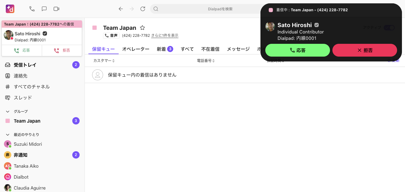405x192 pixels.
Task: Select Team Japan group in sidebar
Action: click(42, 121)
